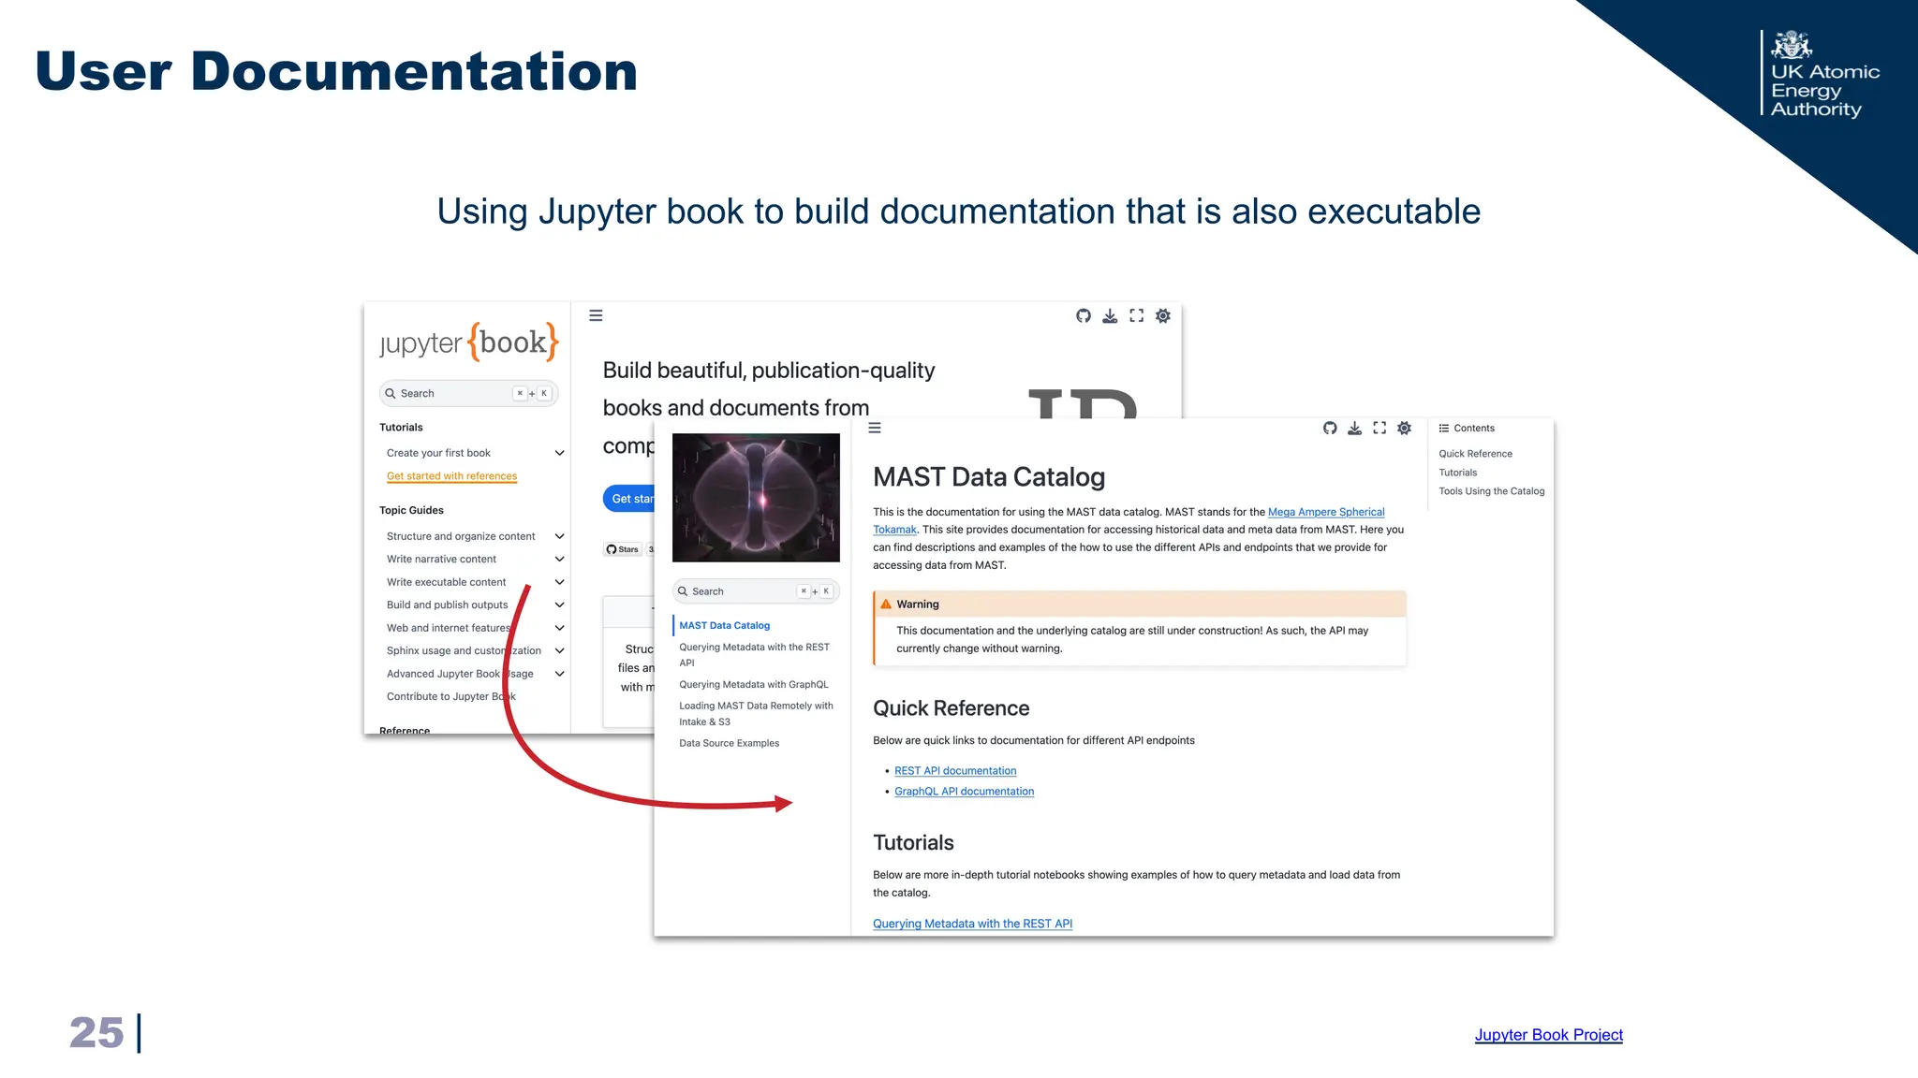Open Jupyter Book Project footer link
Screen dimensions: 1918x1078
click(1548, 1035)
